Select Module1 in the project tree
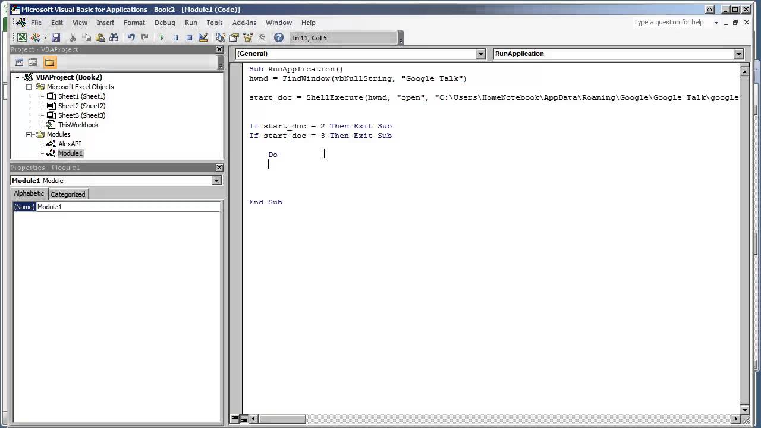 (70, 153)
